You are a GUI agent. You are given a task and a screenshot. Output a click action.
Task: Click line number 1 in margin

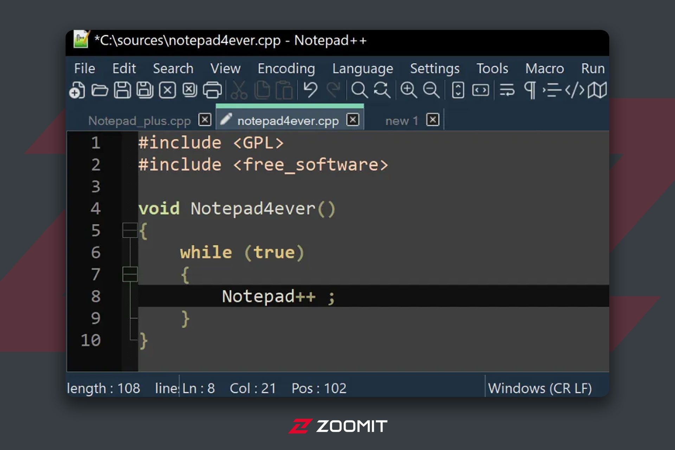click(x=96, y=143)
